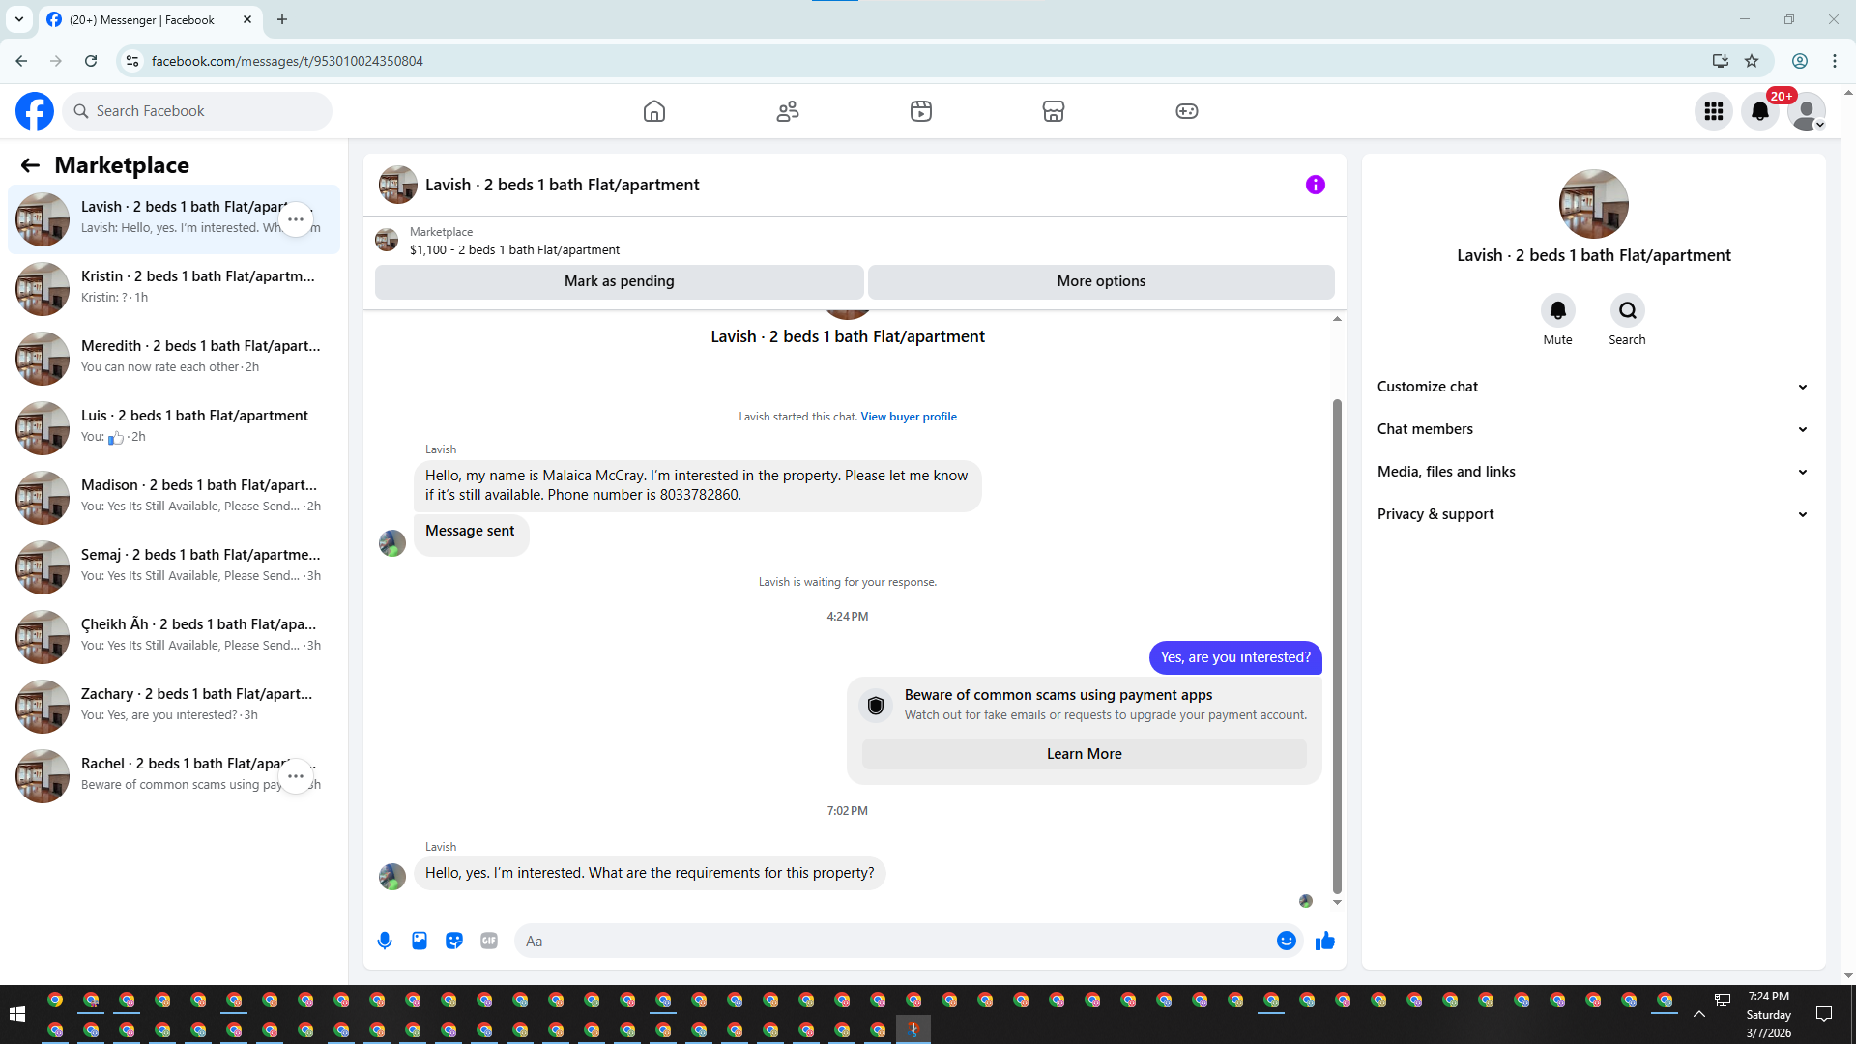Open Çheikh Āh conversation
The image size is (1856, 1044).
174,637
